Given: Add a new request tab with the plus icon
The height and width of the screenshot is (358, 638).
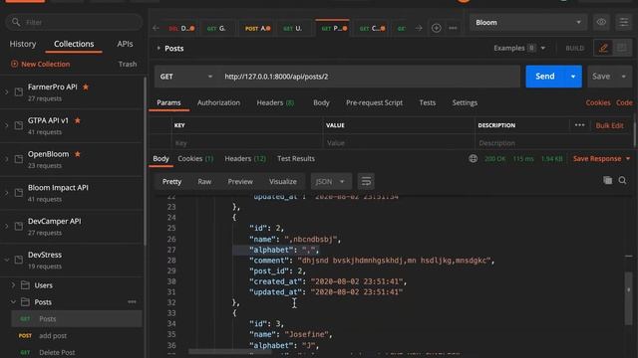Looking at the screenshot, I should click(x=437, y=28).
